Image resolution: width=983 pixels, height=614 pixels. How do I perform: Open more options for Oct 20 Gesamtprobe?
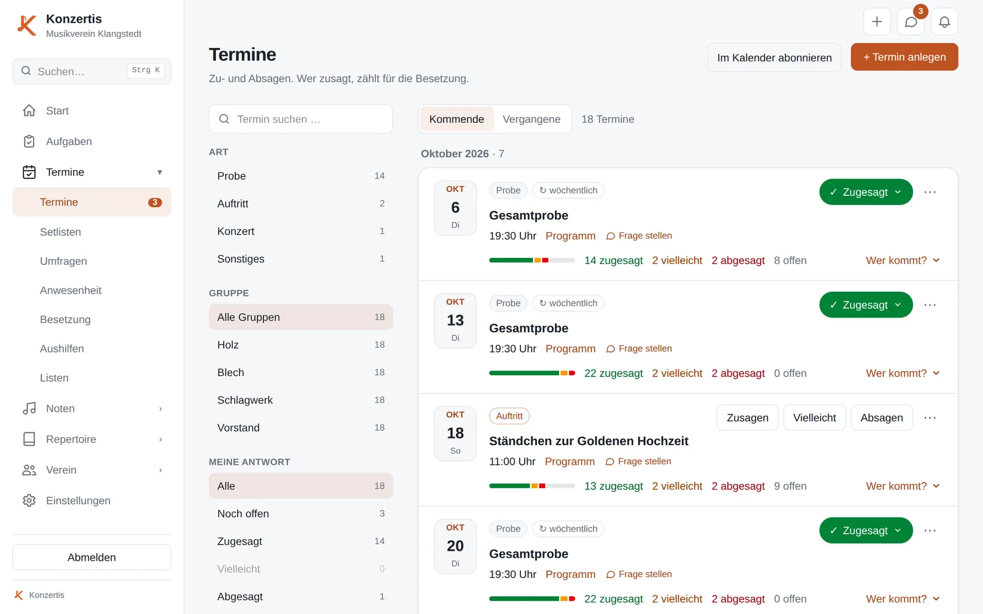coord(930,530)
